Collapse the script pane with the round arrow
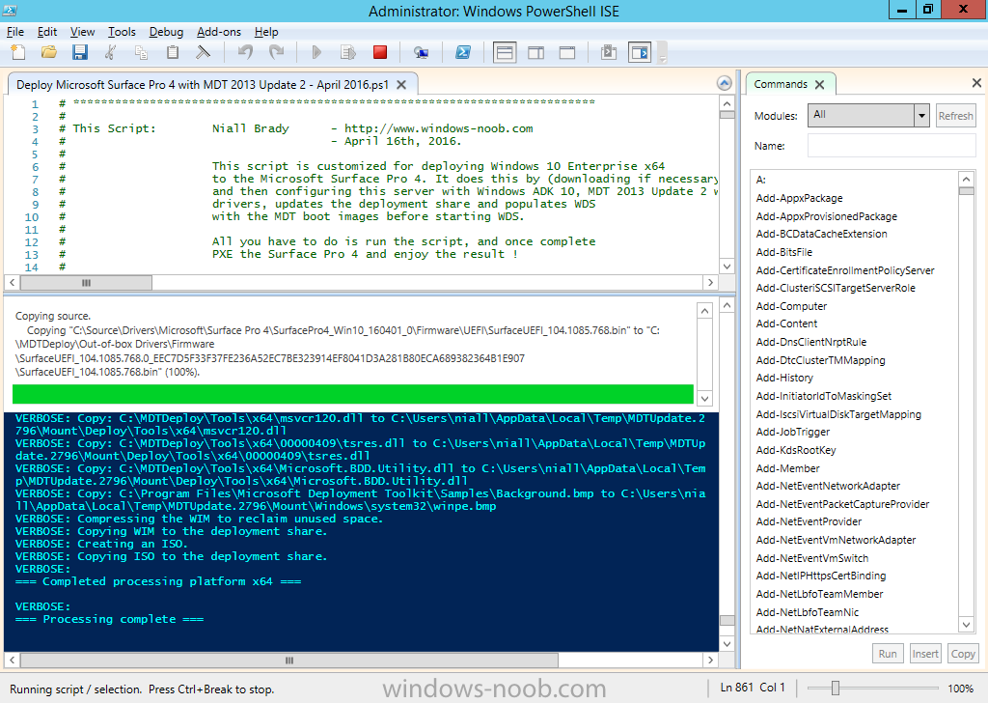This screenshot has width=988, height=703. click(x=725, y=83)
